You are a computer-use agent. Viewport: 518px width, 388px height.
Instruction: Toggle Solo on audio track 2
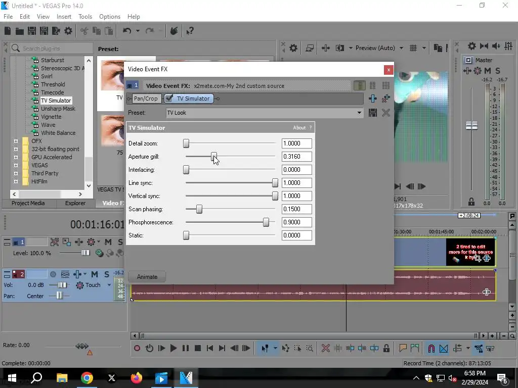[106, 274]
